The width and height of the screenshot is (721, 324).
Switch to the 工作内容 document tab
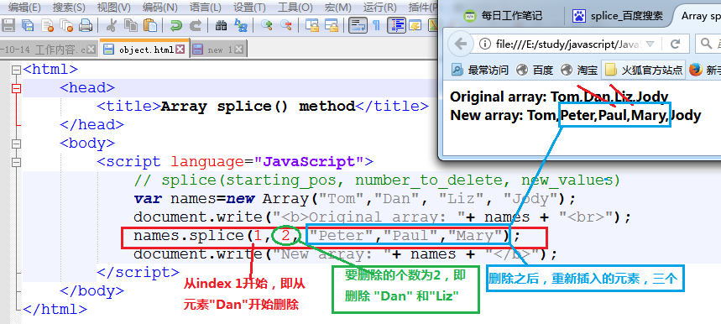49,50
